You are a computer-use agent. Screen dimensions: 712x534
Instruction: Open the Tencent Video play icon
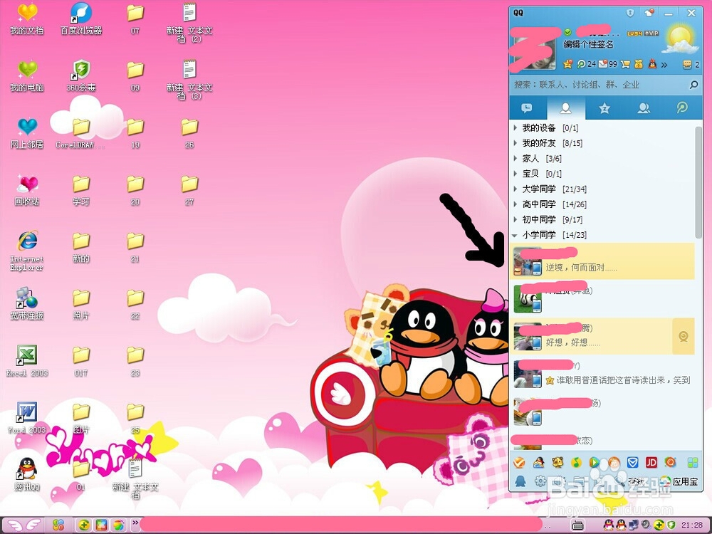click(595, 463)
